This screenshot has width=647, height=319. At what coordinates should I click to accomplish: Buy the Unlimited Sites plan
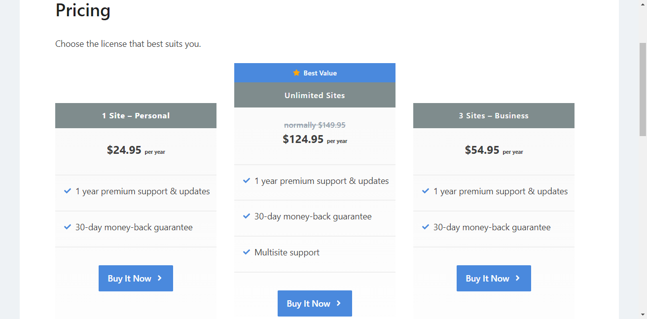pyautogui.click(x=315, y=303)
